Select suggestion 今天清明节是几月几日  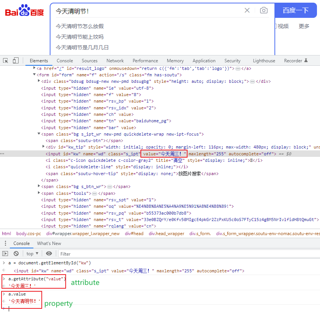coord(82,47)
